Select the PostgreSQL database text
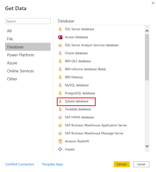 tap(80, 93)
